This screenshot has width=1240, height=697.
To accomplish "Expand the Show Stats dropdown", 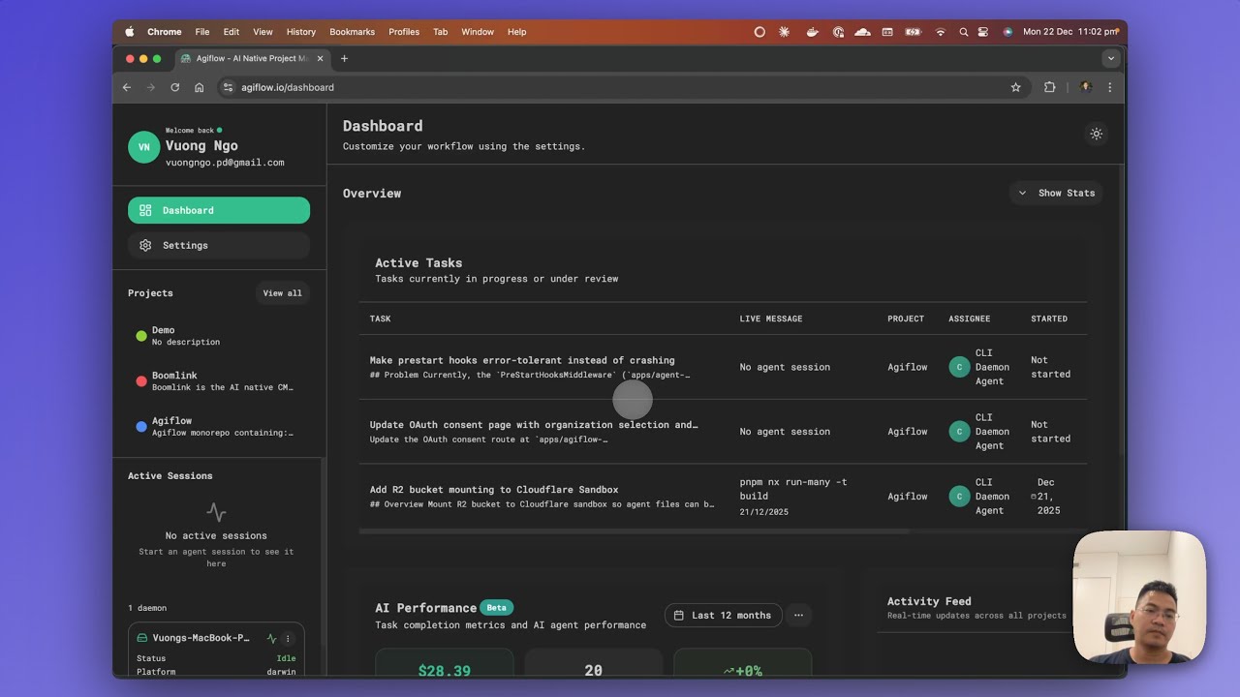I will point(1056,193).
